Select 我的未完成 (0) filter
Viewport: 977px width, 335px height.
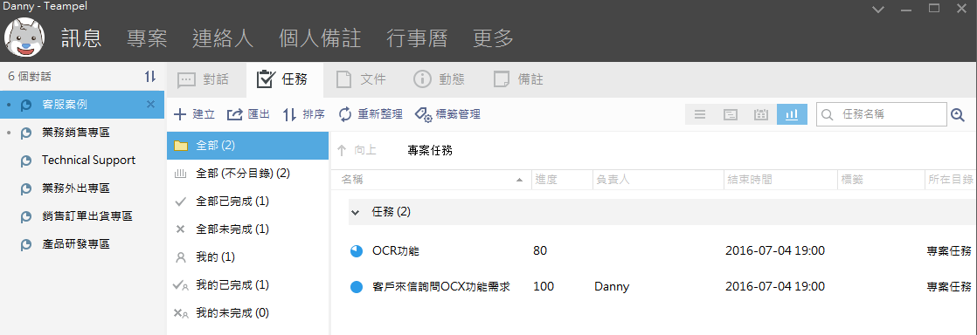[248, 312]
